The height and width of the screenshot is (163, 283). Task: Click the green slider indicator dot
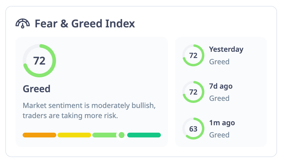(121, 135)
